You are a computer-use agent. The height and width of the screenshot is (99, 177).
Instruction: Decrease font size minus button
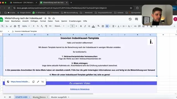click(x=68, y=26)
